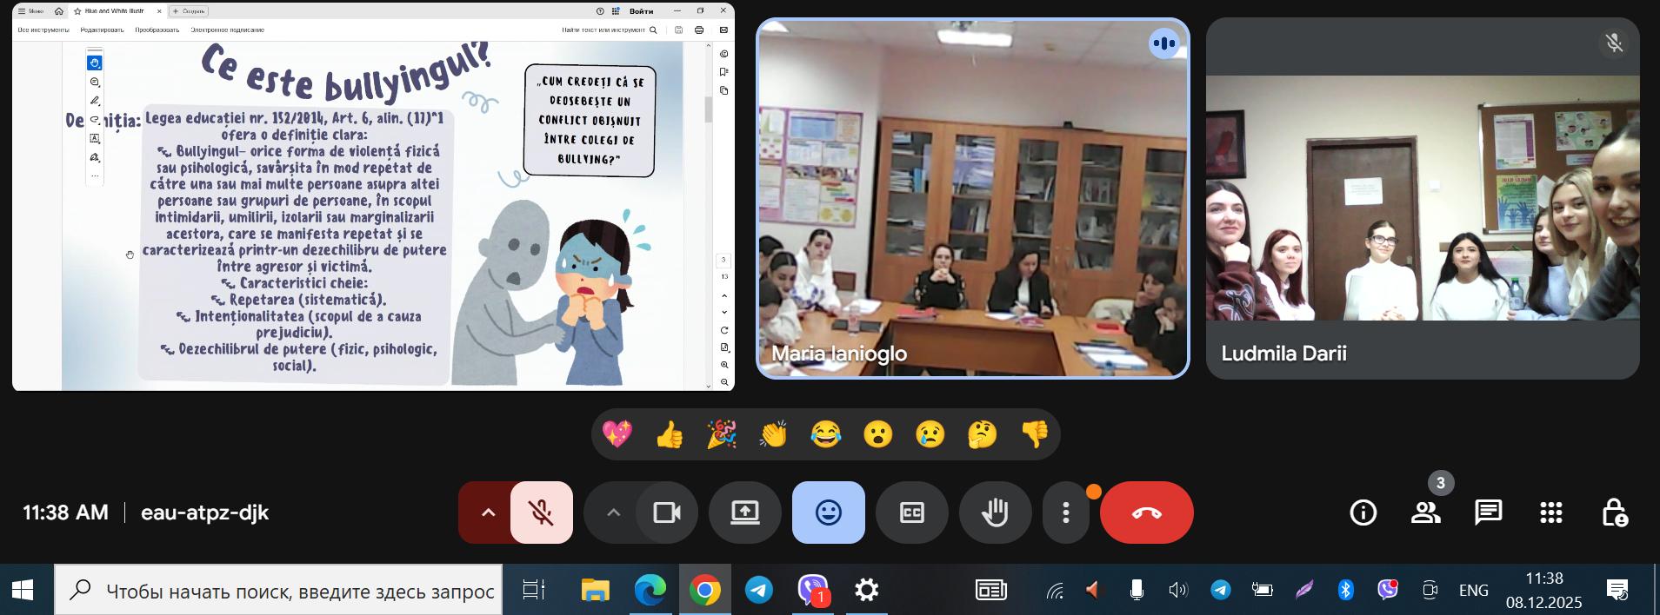
Task: Turn off the camera
Action: 667,512
